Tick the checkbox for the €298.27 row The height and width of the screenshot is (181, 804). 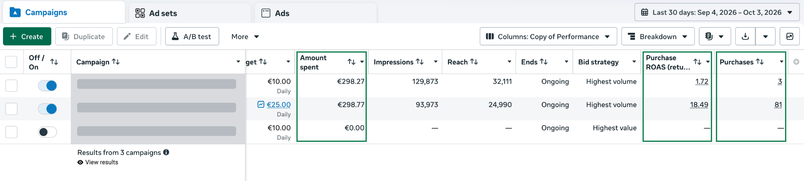11,85
